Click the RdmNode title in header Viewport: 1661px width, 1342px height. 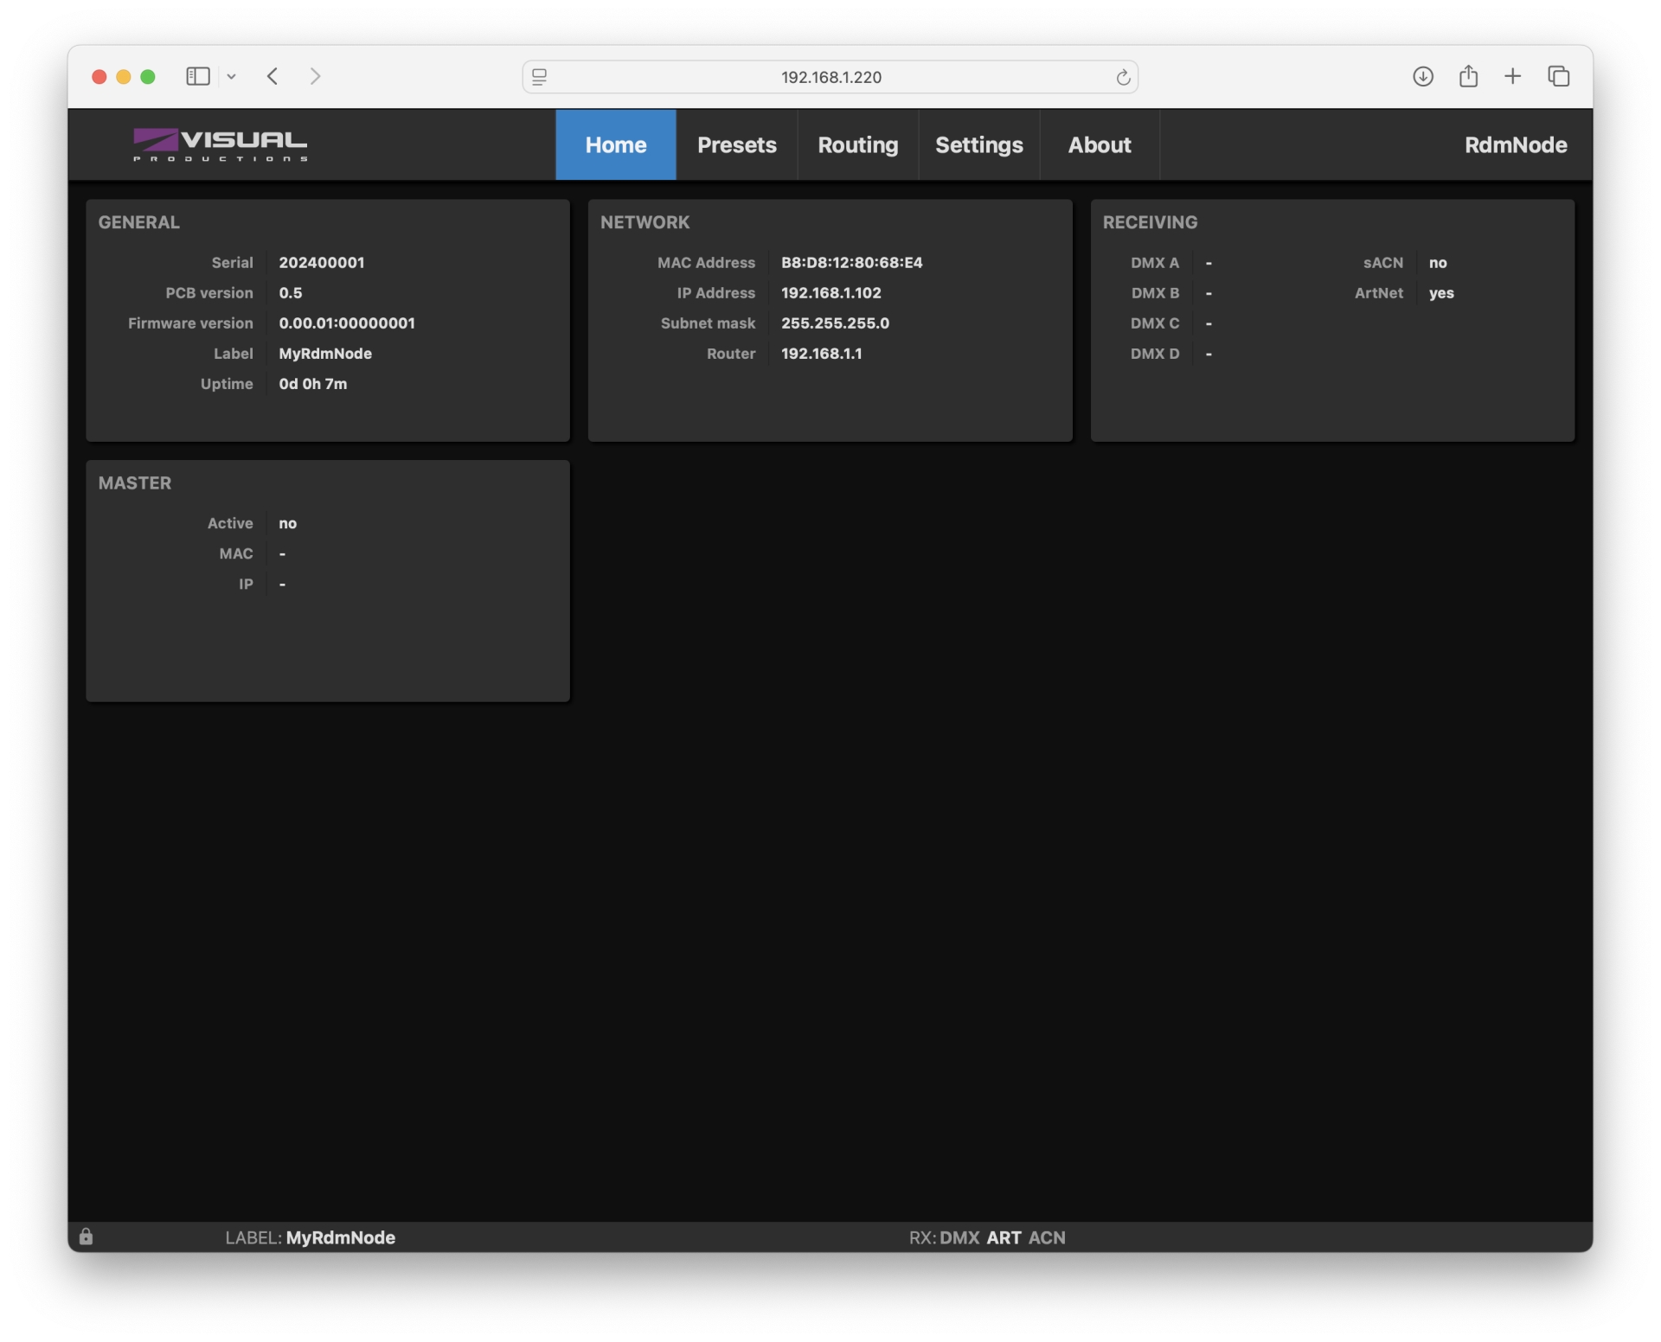click(x=1516, y=144)
